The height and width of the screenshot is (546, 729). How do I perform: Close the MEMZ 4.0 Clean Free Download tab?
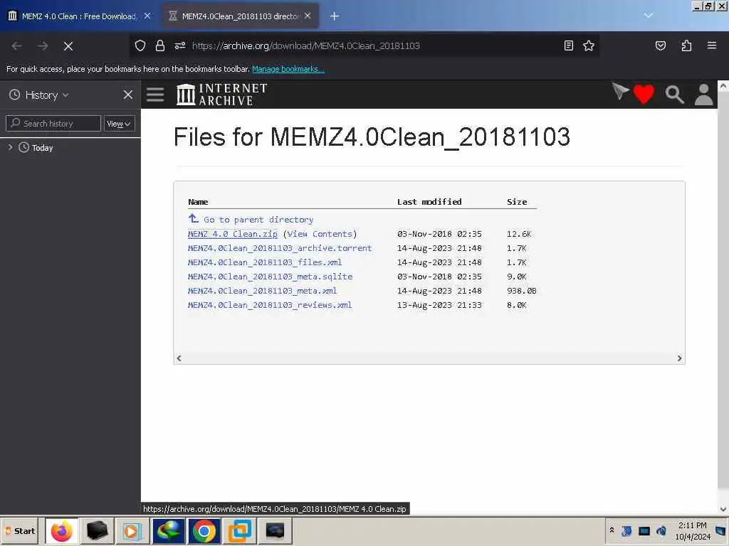coord(147,16)
